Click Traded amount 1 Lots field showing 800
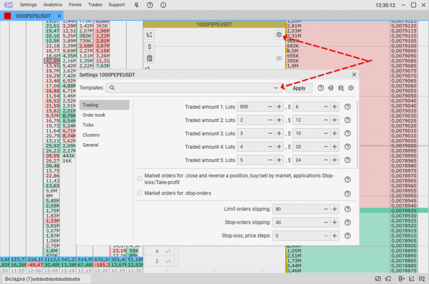The height and width of the screenshot is (284, 429). tap(251, 106)
